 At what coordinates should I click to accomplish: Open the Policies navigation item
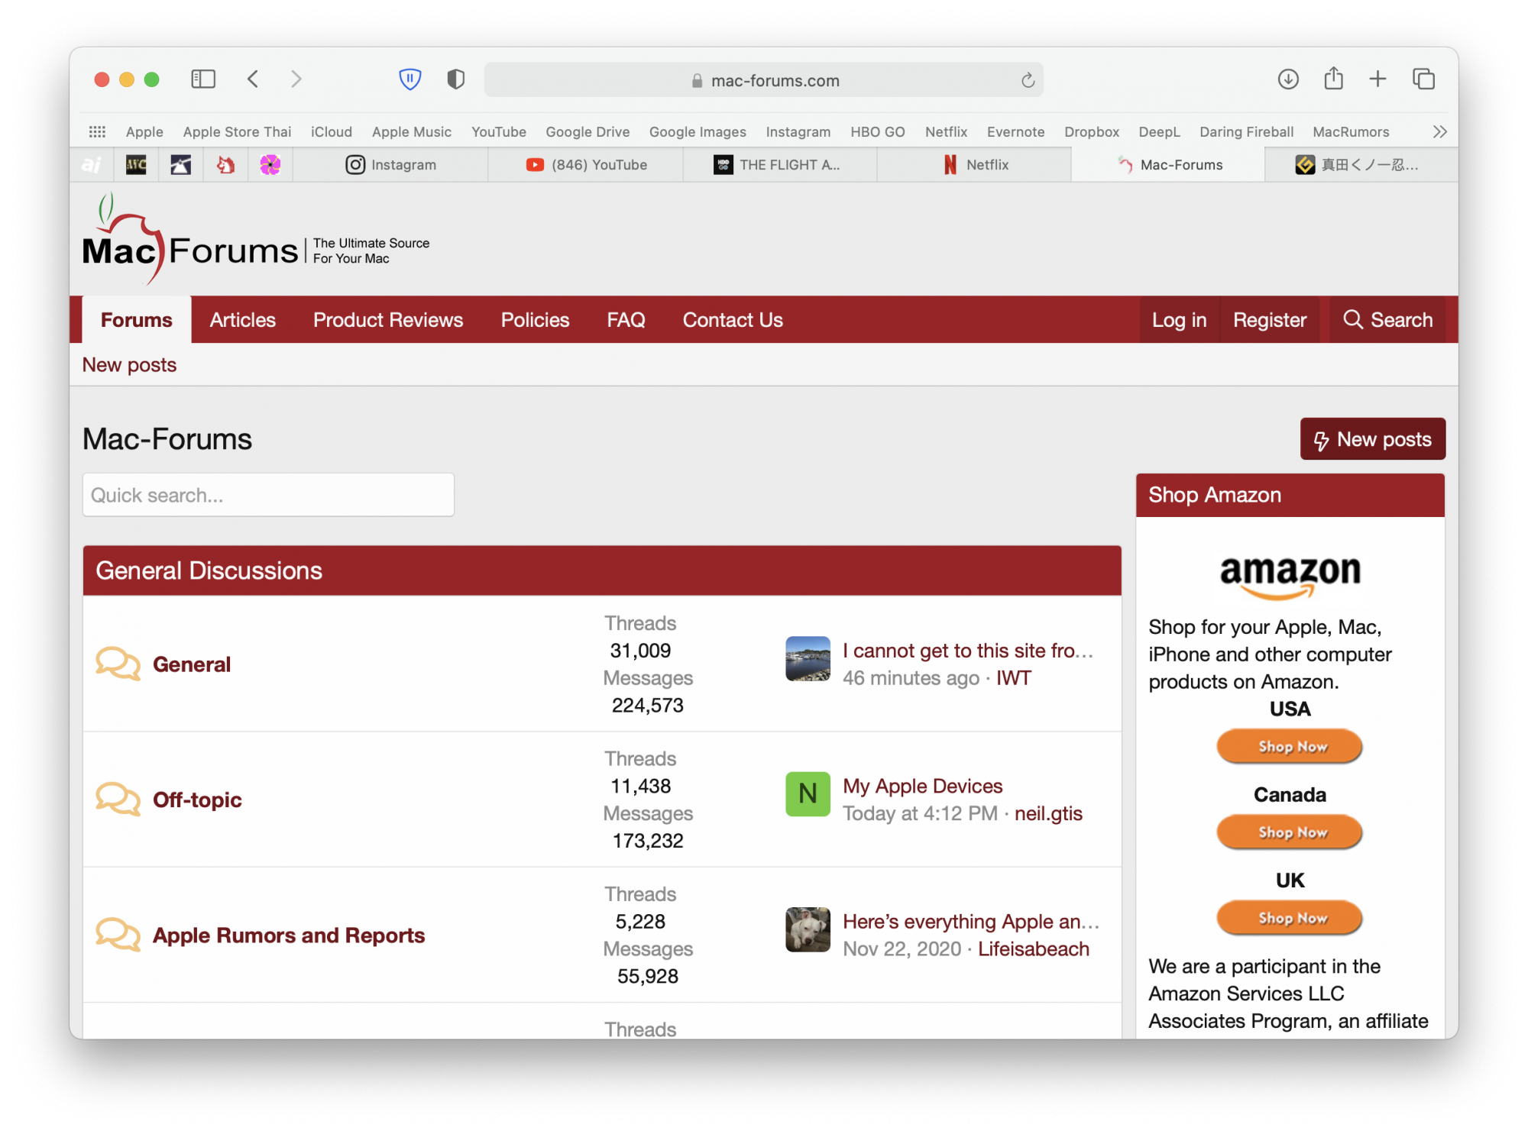click(535, 320)
